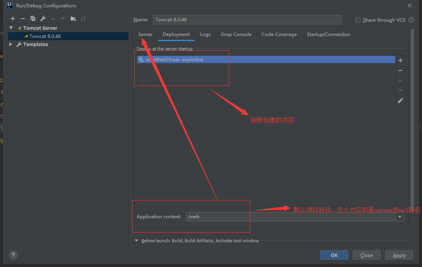The image size is (422, 267).
Task: Select Tomcat 8.0.48 configuration in tree
Action: [x=68, y=36]
